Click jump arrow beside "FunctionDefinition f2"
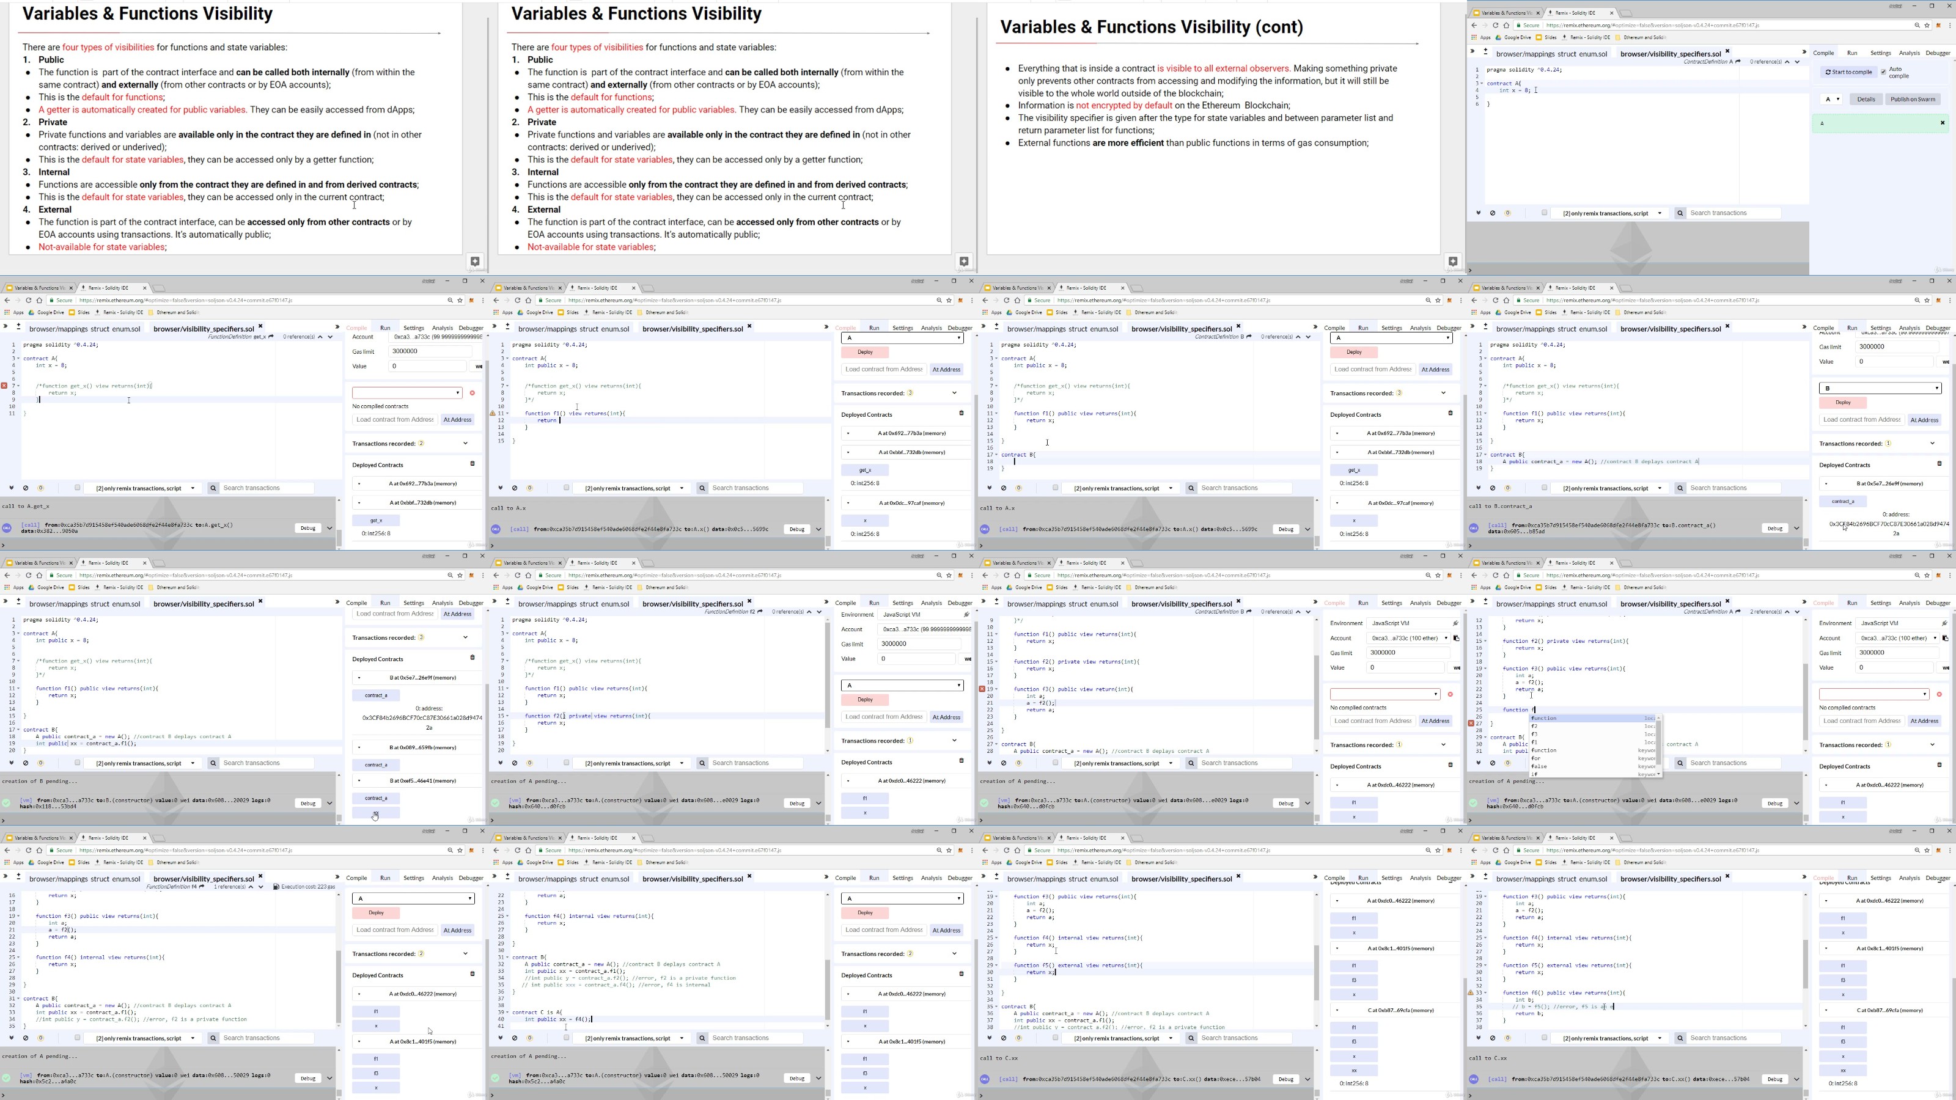This screenshot has height=1100, width=1956. click(760, 611)
